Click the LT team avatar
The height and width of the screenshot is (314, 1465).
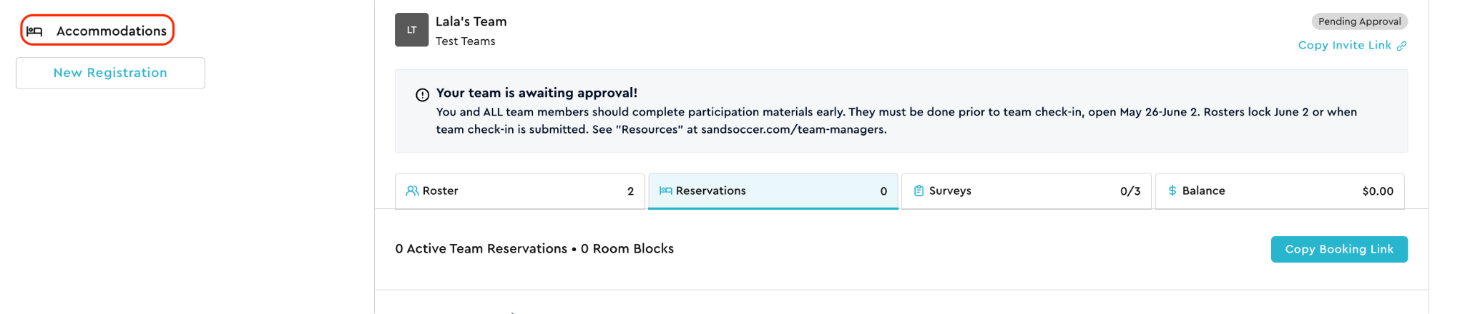click(411, 30)
